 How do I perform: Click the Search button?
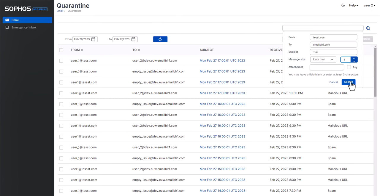coord(349,82)
